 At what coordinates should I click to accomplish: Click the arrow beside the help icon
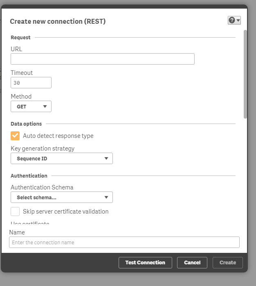(238, 20)
